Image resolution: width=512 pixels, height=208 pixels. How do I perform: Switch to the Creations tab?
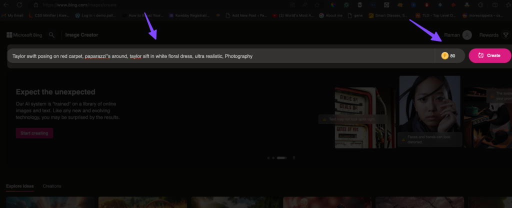click(52, 186)
